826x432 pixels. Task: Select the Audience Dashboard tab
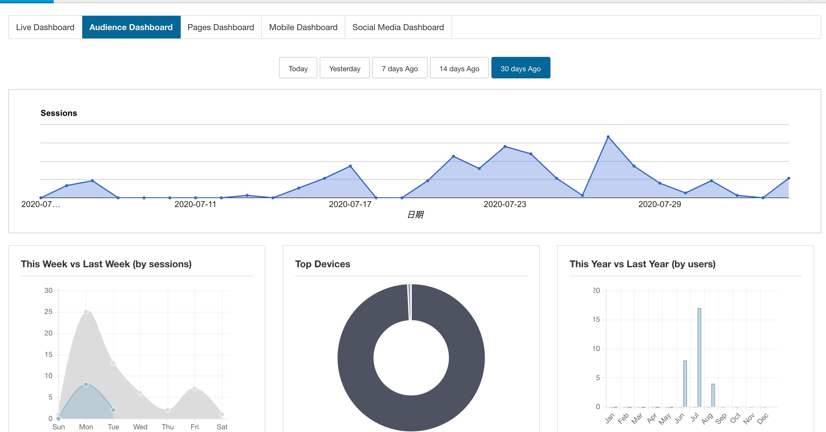[131, 27]
